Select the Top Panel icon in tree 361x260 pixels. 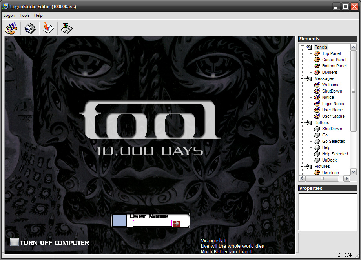point(317,53)
